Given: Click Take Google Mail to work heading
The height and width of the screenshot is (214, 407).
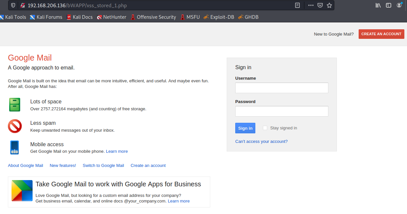Looking at the screenshot, I should pos(118,184).
